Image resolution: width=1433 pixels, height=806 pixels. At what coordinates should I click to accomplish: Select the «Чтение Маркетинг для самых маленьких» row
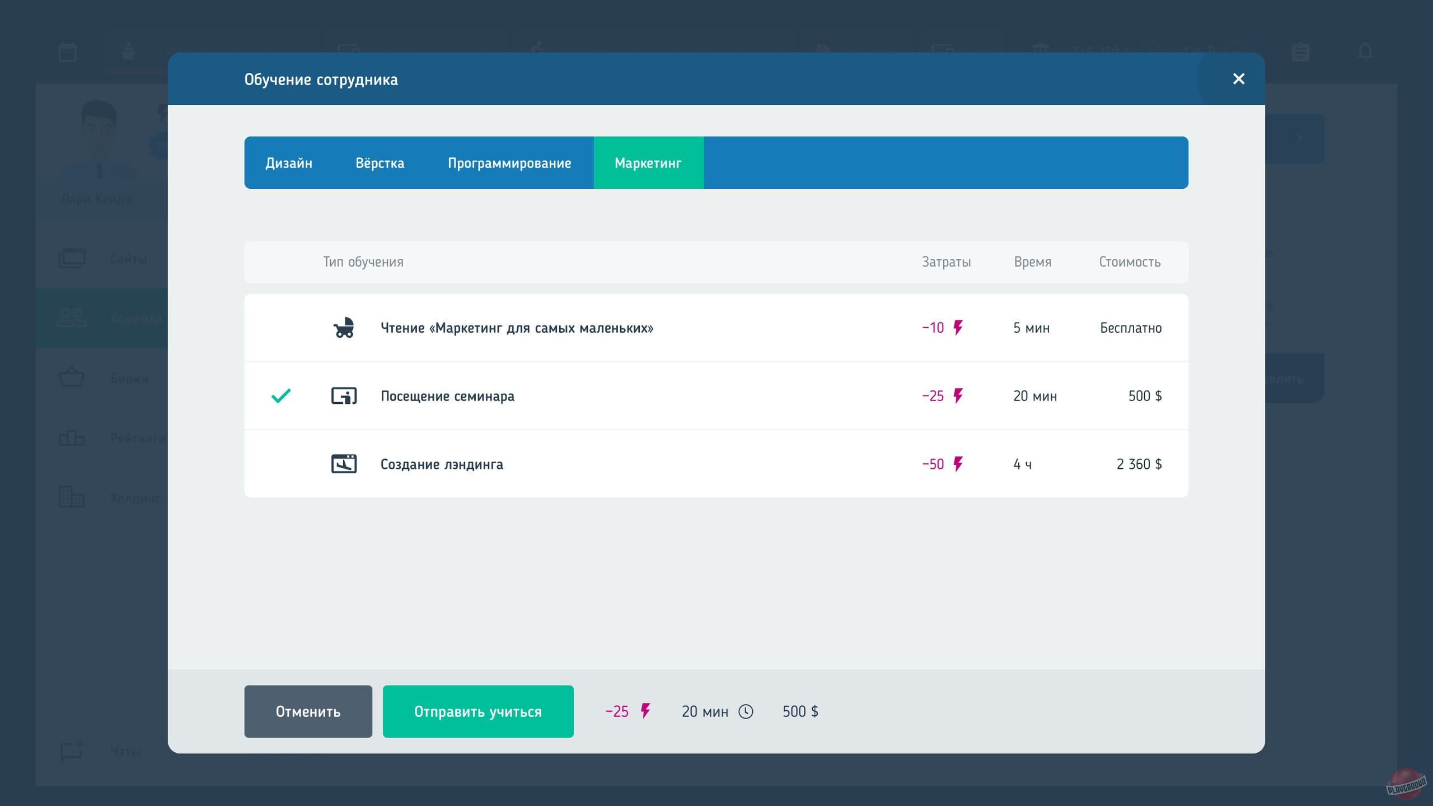coord(516,328)
